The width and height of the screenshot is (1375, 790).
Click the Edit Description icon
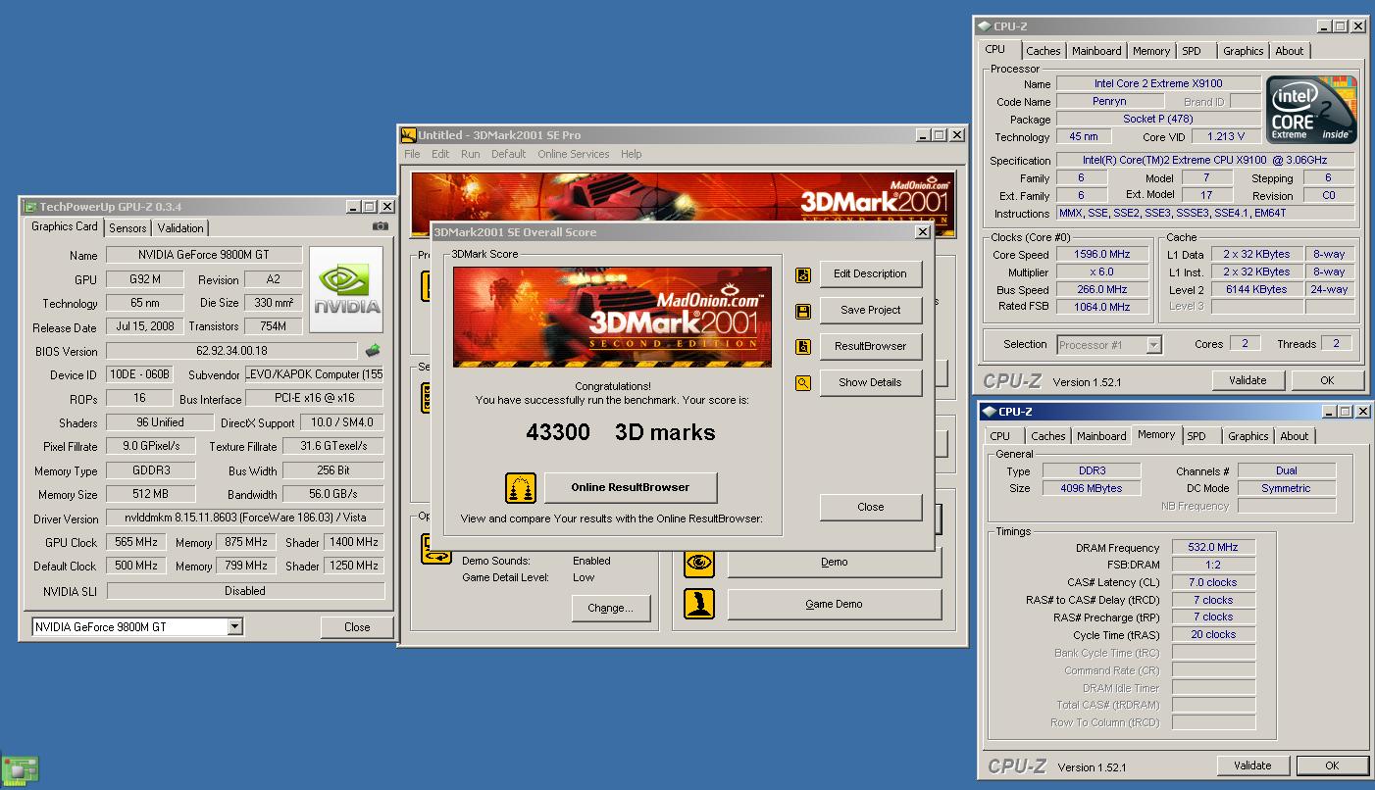point(803,274)
